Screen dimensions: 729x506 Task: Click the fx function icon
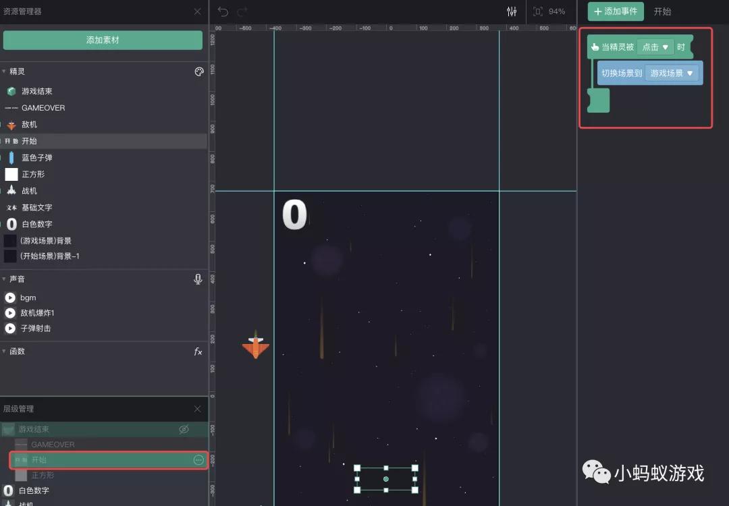point(198,352)
